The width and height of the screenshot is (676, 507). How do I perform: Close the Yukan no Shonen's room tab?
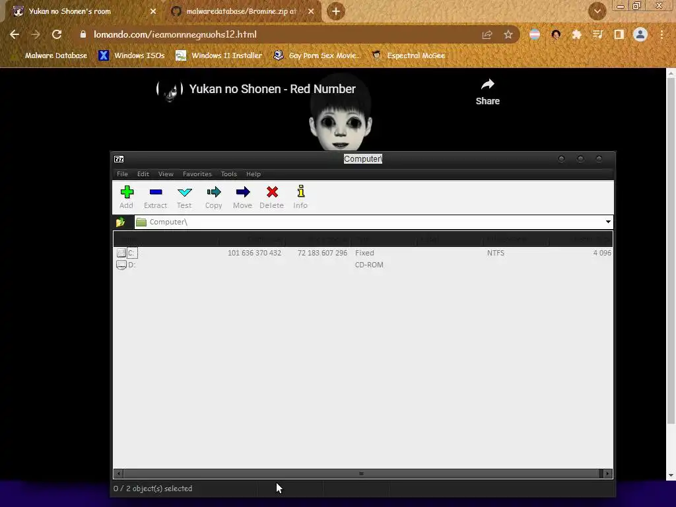[x=153, y=11]
